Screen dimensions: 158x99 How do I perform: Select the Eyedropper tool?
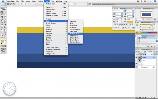point(5,35)
